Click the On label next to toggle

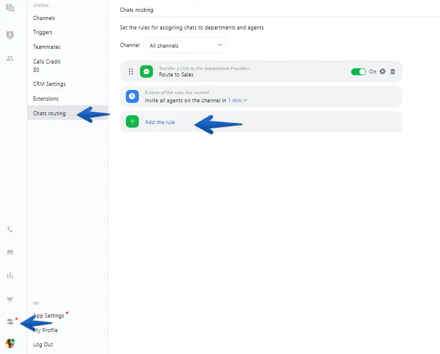(372, 72)
